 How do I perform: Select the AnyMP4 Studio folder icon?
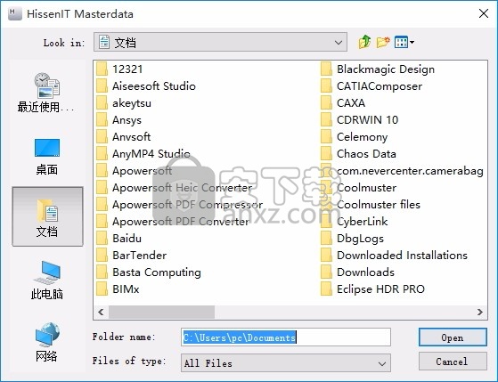(102, 154)
